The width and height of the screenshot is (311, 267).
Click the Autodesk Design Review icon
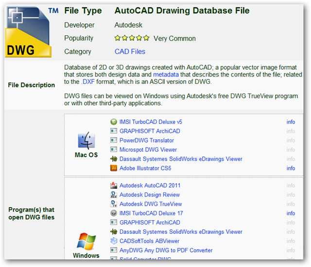pyautogui.click(x=114, y=194)
